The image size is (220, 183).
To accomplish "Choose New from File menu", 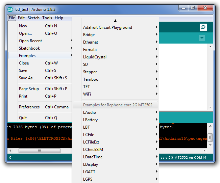I will 40,26.
